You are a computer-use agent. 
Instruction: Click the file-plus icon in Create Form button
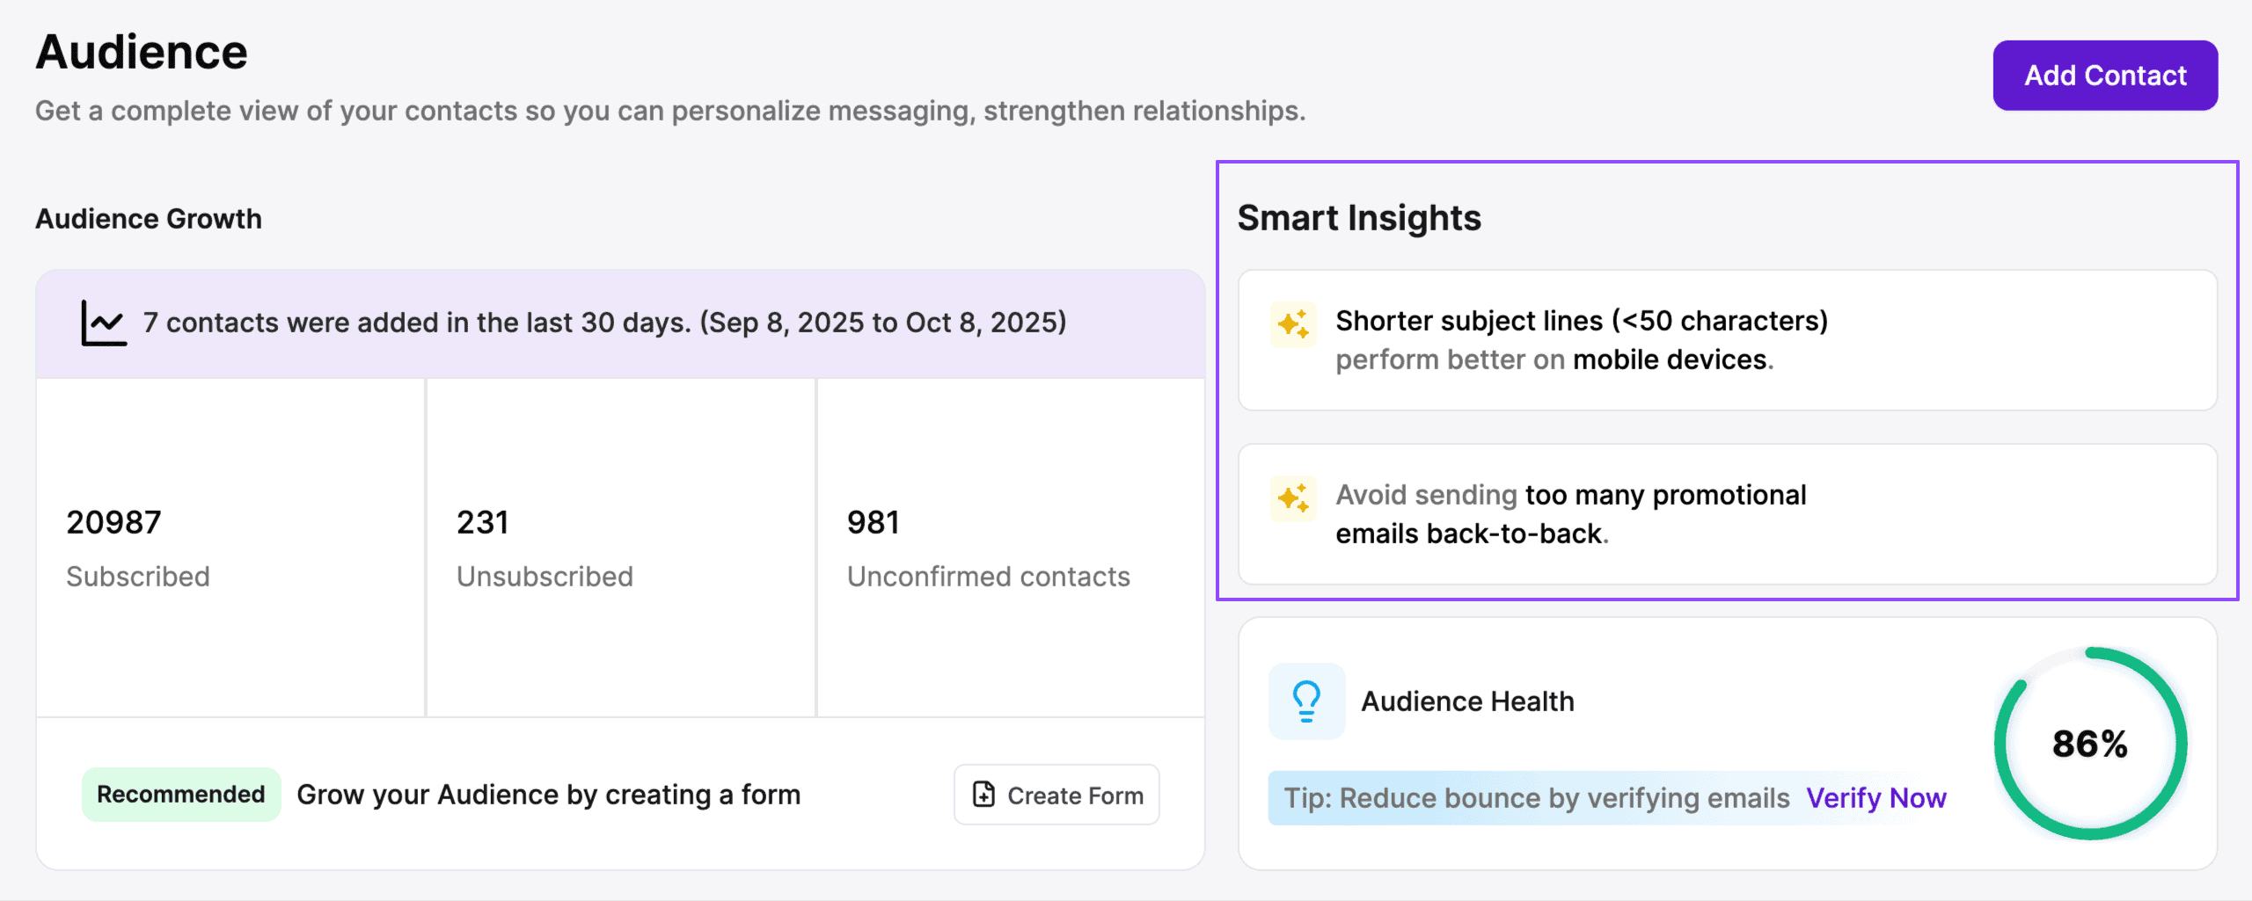coord(983,795)
